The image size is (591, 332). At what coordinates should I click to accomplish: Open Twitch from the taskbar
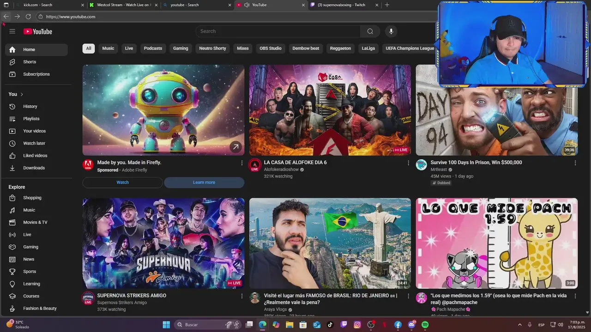click(344, 325)
